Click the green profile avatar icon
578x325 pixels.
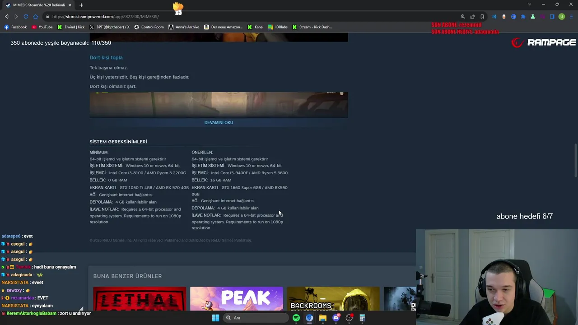tap(562, 17)
